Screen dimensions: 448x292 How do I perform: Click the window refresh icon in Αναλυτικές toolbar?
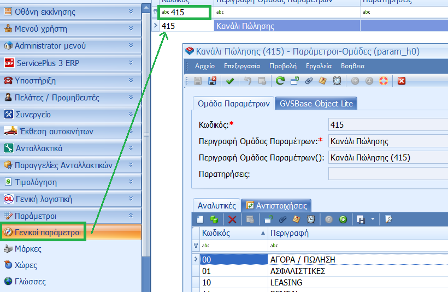pyautogui.click(x=268, y=219)
